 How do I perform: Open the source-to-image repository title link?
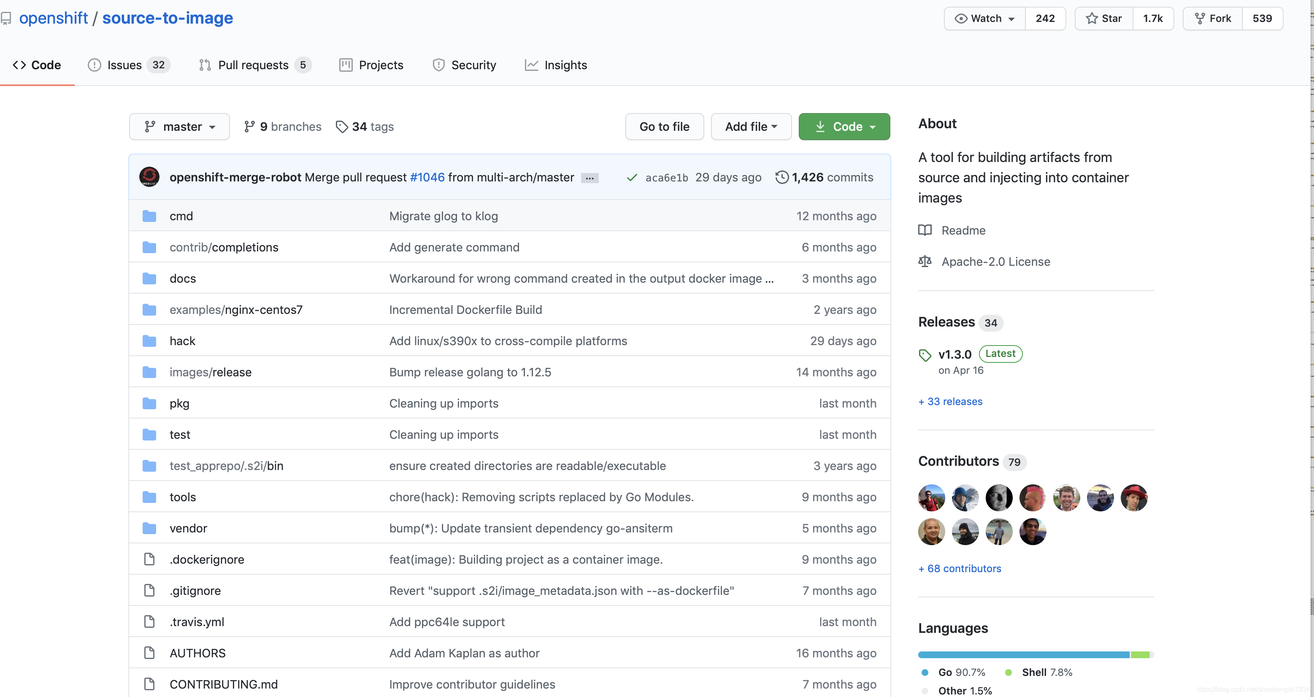(x=168, y=18)
